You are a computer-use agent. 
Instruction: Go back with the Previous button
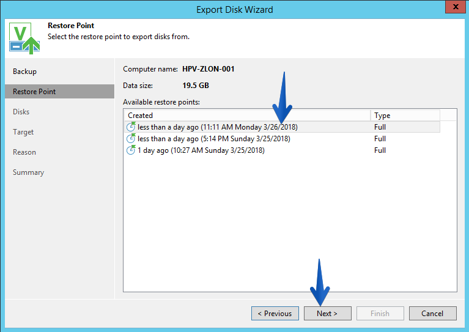pos(275,313)
